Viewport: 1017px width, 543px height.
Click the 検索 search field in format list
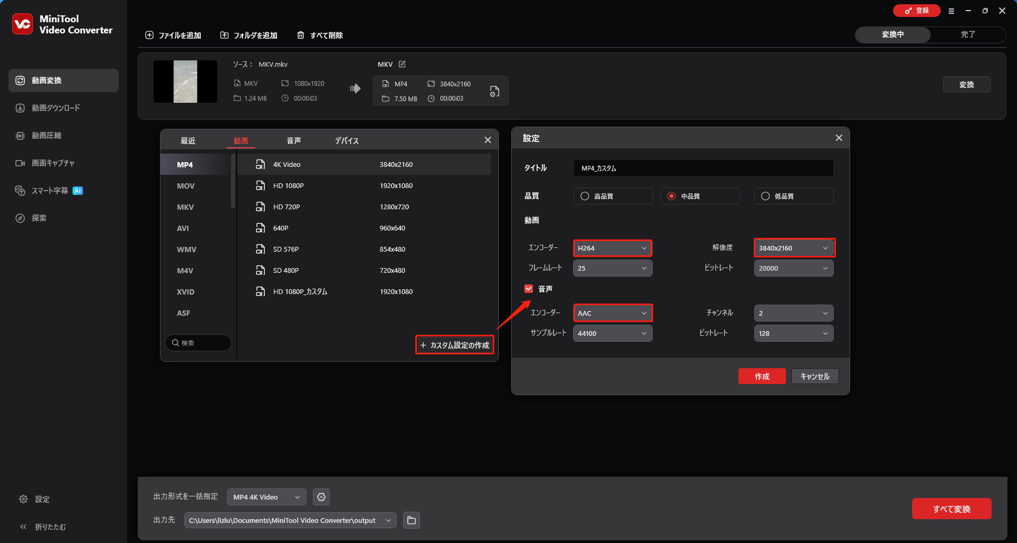(x=198, y=343)
